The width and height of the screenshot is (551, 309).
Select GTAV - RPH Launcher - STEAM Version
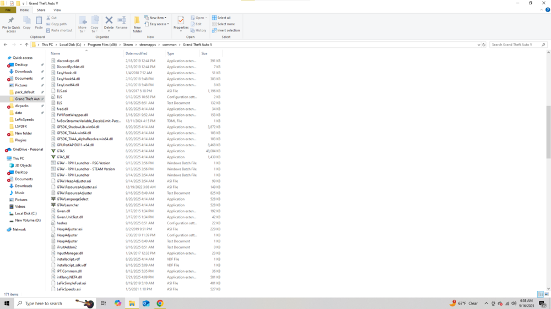point(86,169)
